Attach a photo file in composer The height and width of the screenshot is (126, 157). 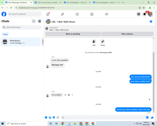(50, 118)
